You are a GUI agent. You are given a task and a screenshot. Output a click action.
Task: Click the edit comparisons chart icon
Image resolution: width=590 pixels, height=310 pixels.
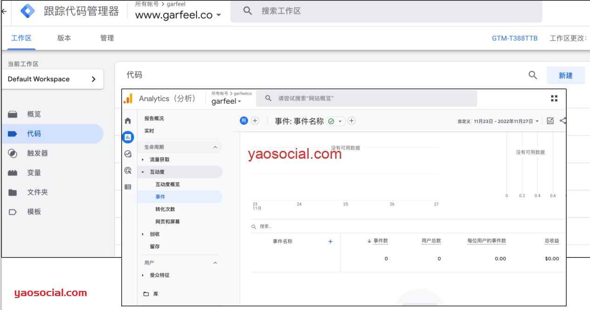pos(550,121)
